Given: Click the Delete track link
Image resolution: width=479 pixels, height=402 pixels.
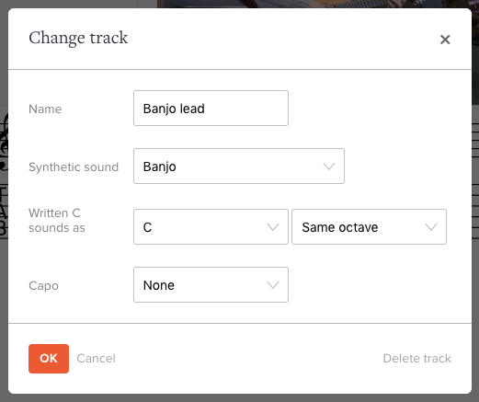Looking at the screenshot, I should [x=416, y=359].
